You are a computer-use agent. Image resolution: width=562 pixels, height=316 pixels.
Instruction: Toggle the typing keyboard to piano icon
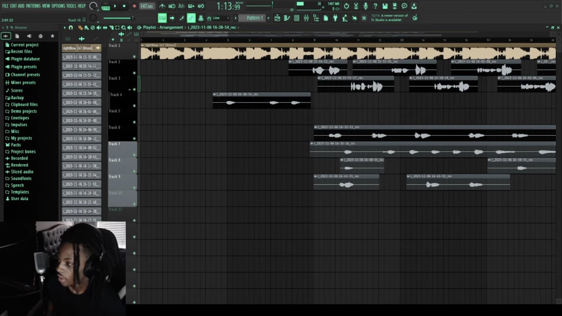[x=162, y=18]
